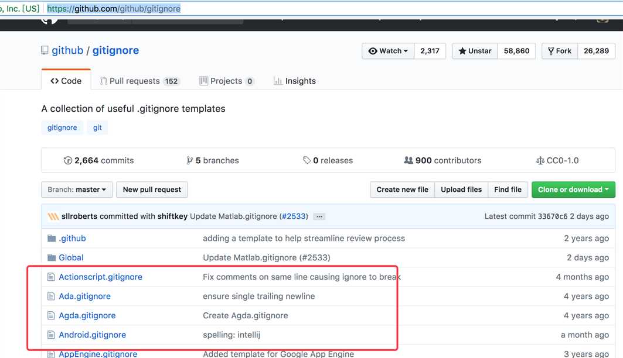Open the Global folder link
623x358 pixels.
[71, 258]
